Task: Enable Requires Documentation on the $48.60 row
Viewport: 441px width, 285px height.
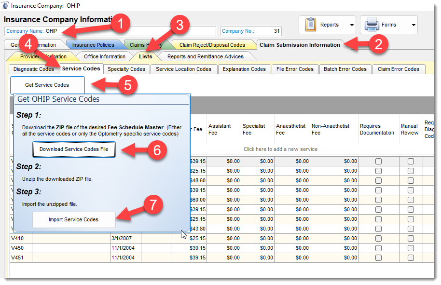Action: coord(379,180)
